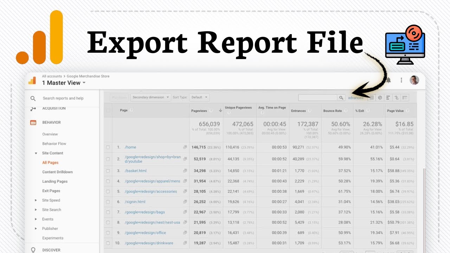Open /basket.html external link icon
Viewport: 450px width, 253px height.
185,171
